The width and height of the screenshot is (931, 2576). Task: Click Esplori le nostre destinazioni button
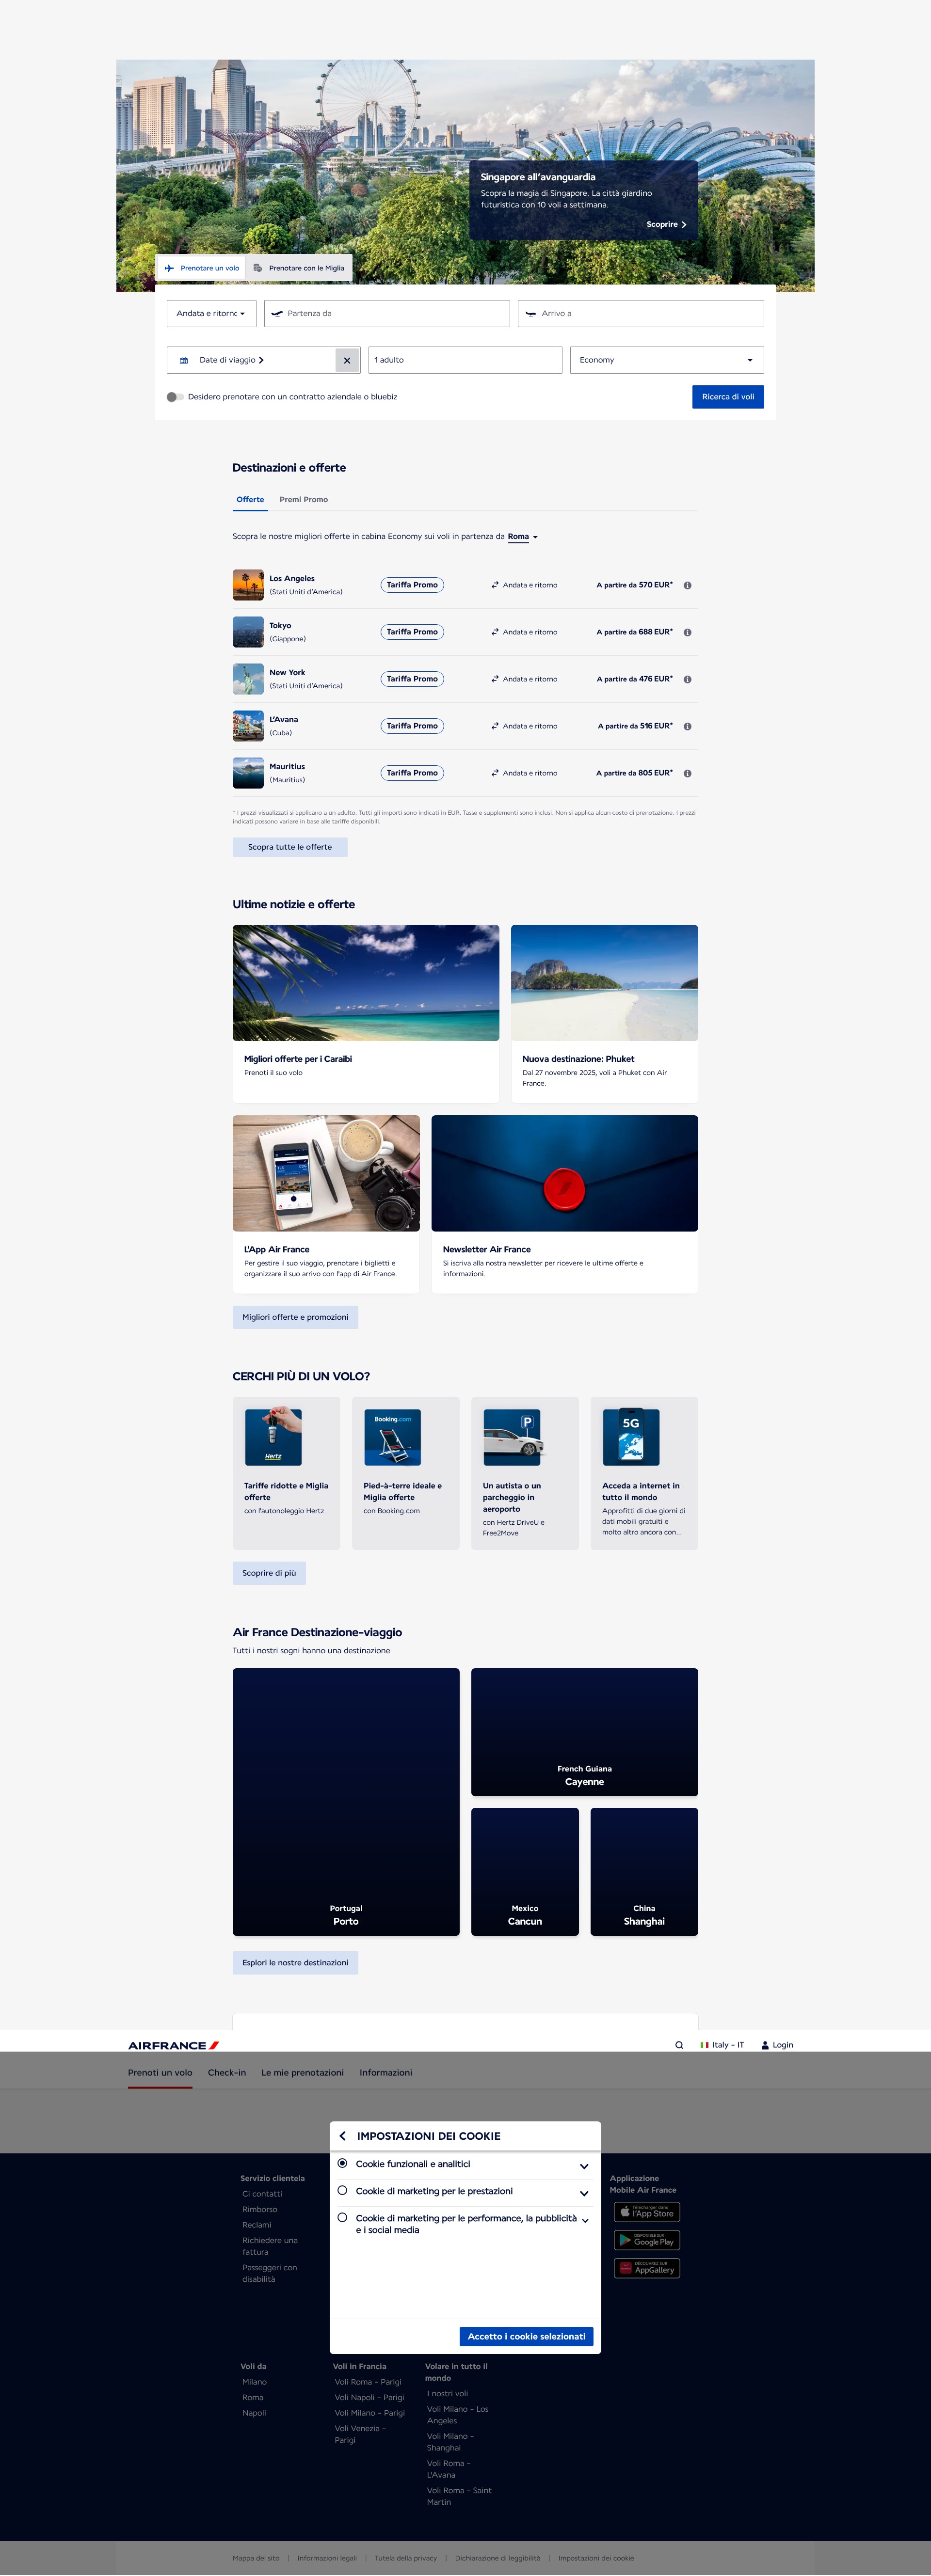click(x=295, y=1963)
